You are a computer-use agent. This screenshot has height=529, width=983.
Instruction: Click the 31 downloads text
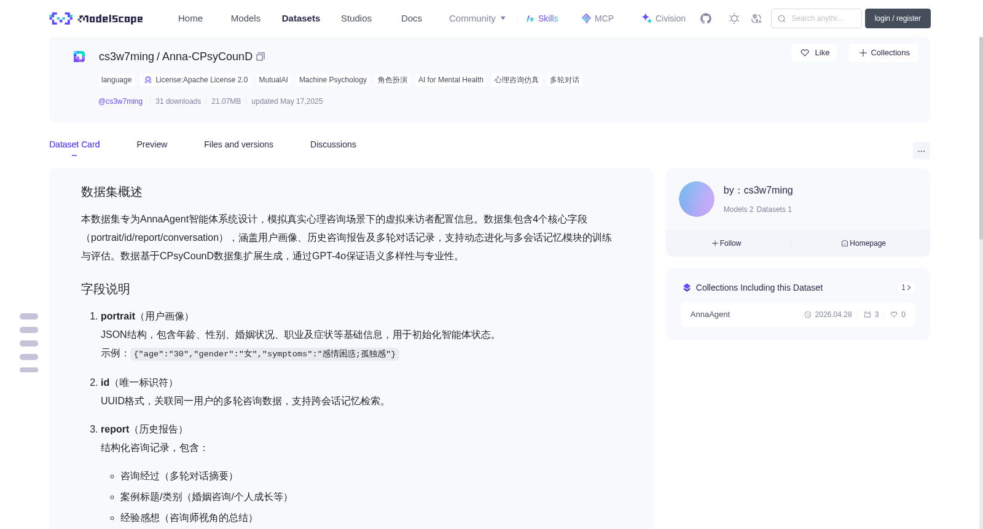coord(178,101)
